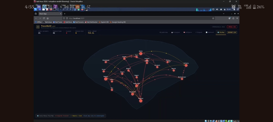Select the Jaipur city node
This screenshot has width=273, height=122.
[124, 59]
